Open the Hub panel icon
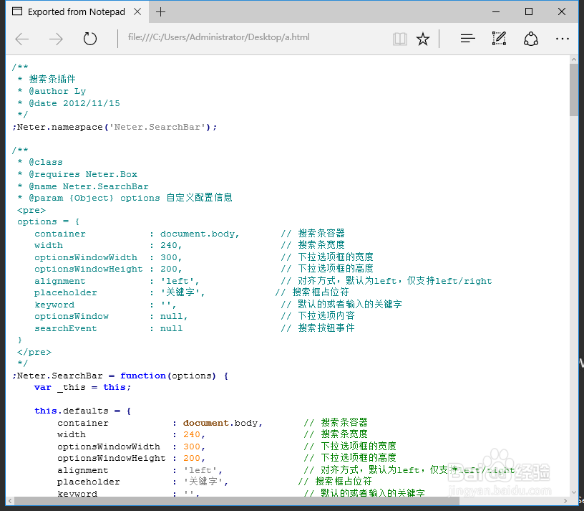 pos(467,39)
